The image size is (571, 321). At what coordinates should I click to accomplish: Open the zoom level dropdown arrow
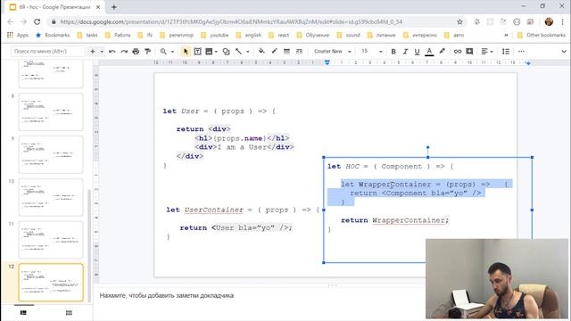[172, 52]
